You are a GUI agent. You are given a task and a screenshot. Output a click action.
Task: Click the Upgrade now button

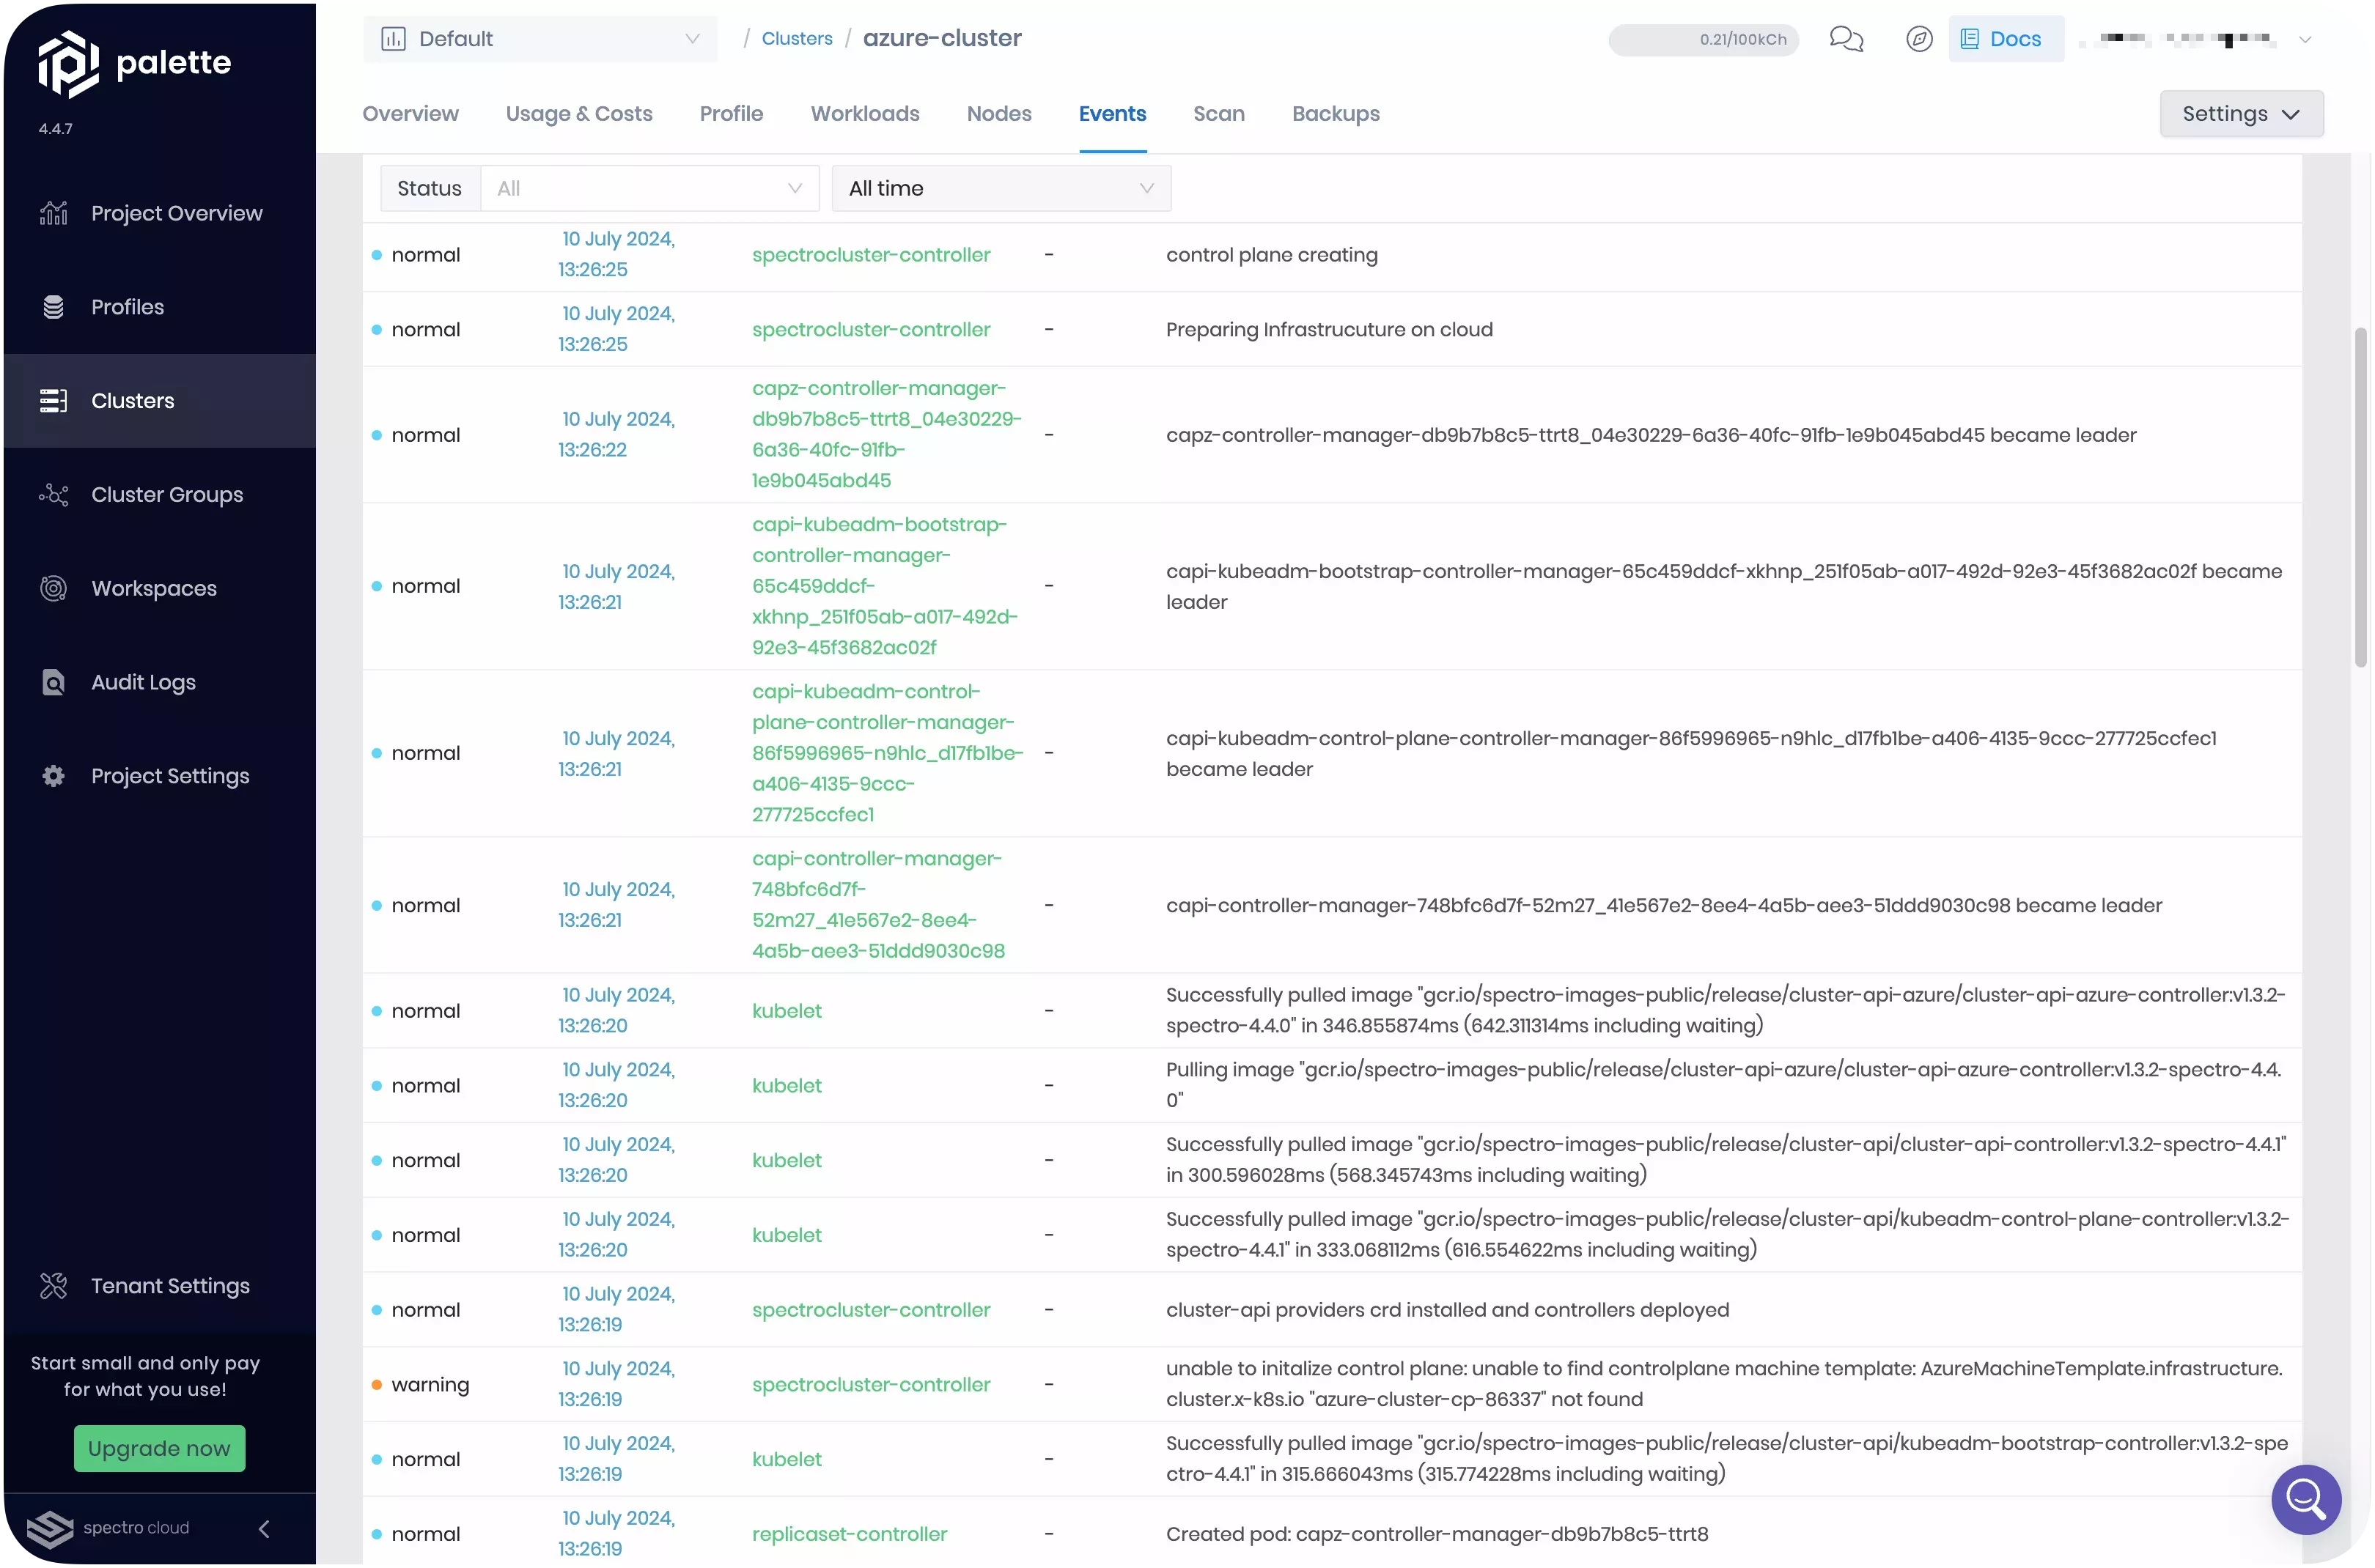159,1448
